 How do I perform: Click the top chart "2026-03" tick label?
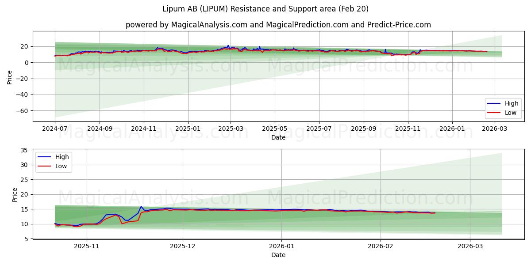click(495, 129)
